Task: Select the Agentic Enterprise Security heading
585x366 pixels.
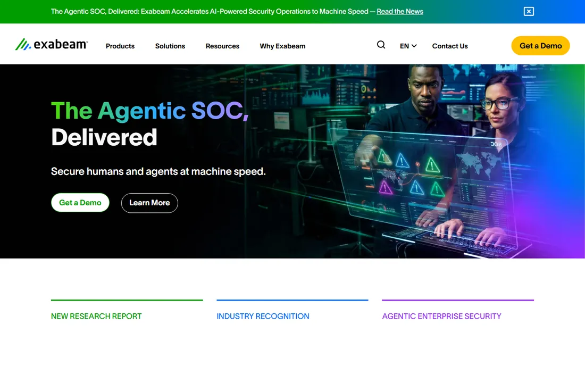Action: click(x=442, y=316)
